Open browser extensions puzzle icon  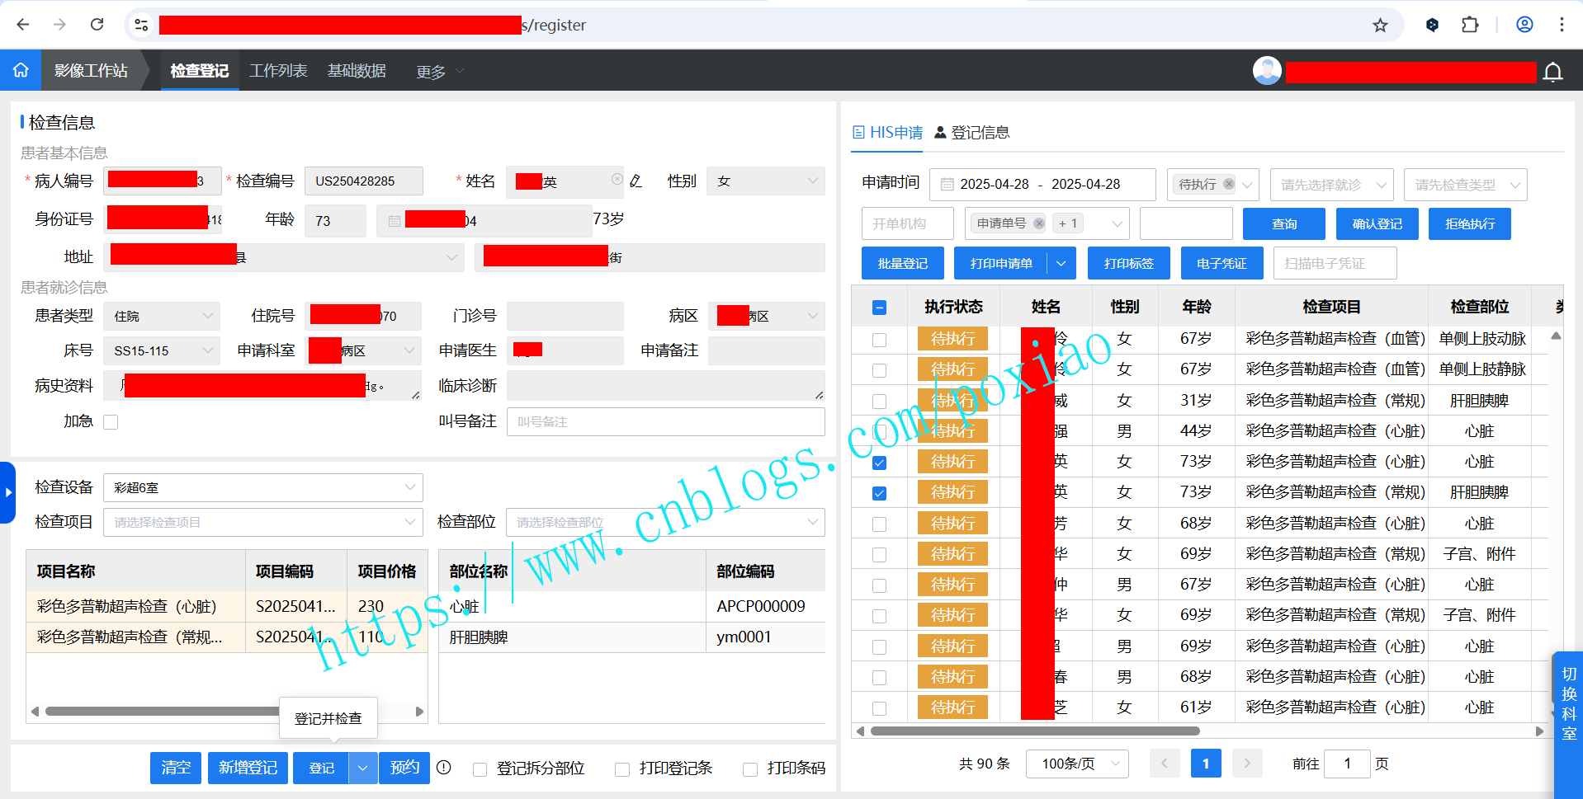[x=1470, y=25]
